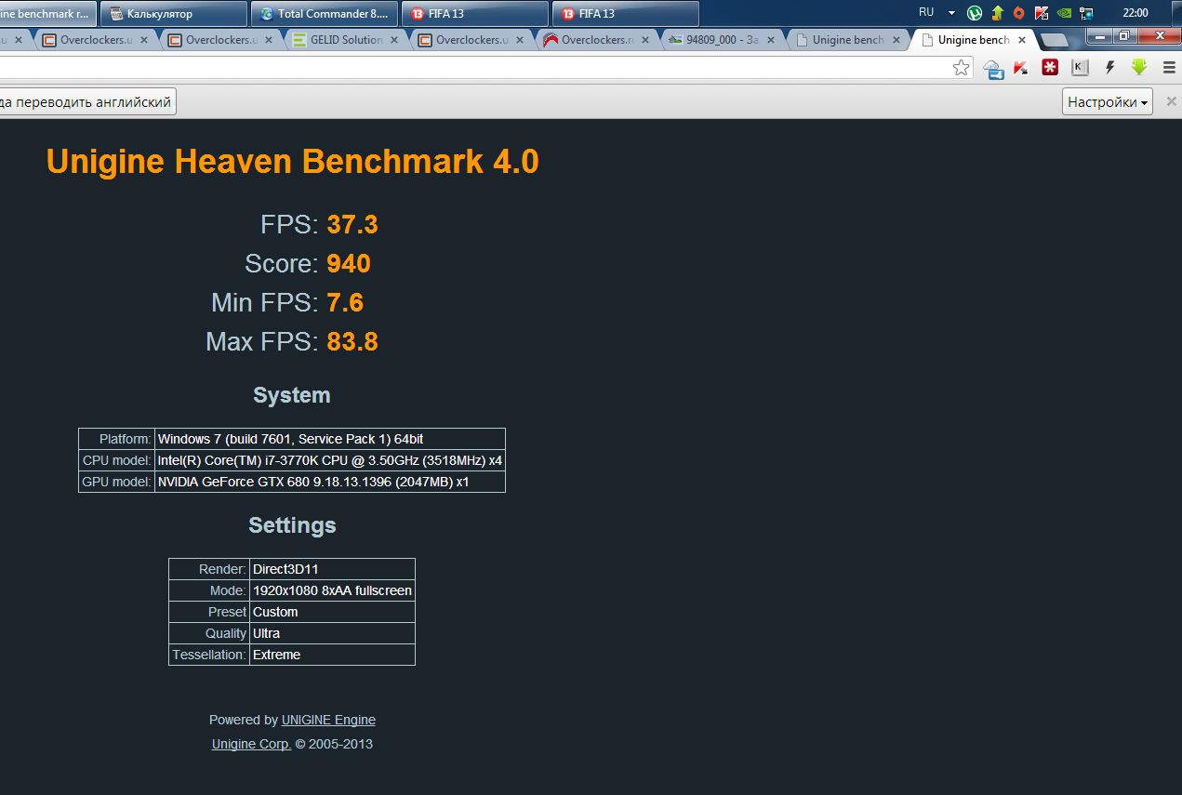Switch to the GELID Solution tab
This screenshot has width=1182, height=795.
(x=346, y=40)
